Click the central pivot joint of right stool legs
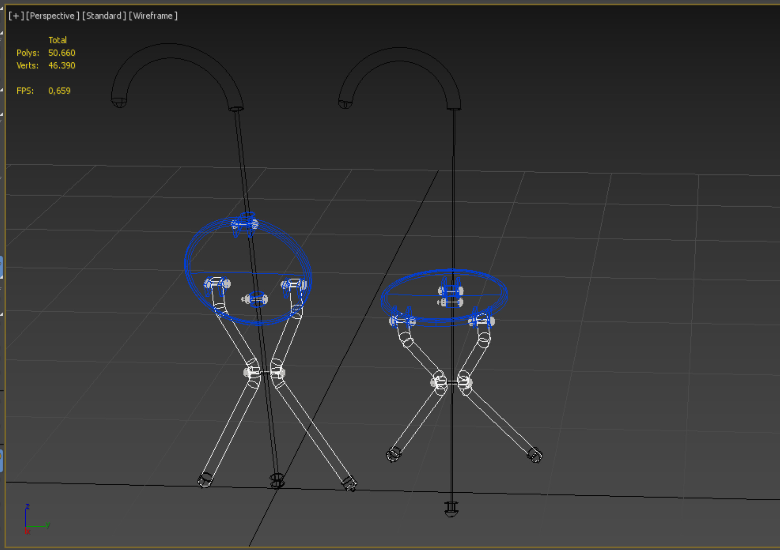Screen dimensions: 780x550 (x=452, y=382)
